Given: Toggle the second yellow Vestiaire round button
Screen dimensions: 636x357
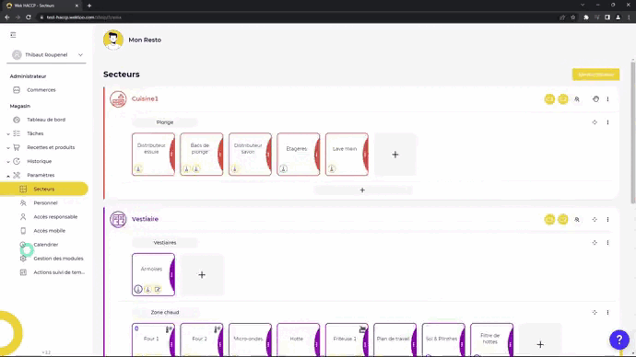Looking at the screenshot, I should 562,219.
